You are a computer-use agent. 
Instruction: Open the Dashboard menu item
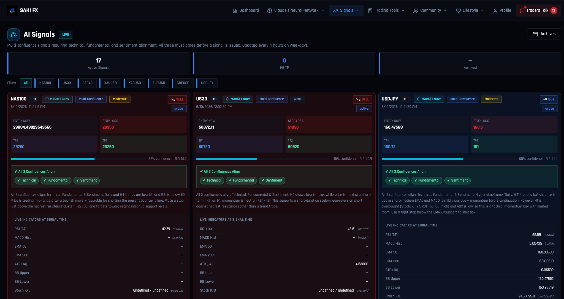coord(246,11)
